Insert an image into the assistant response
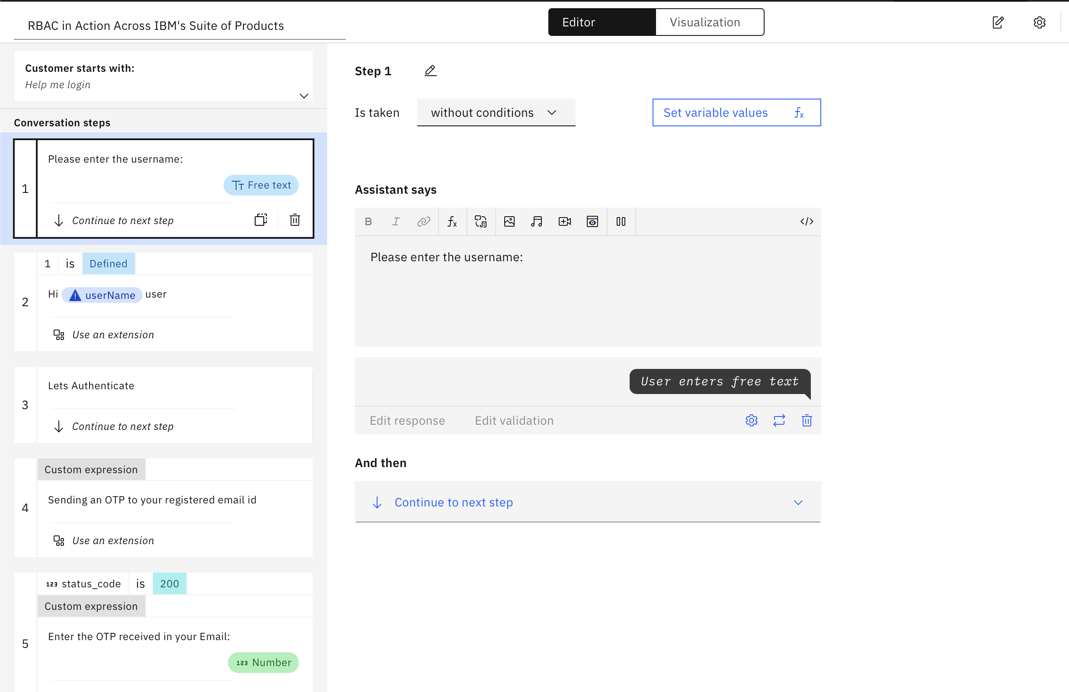1069x692 pixels. pos(509,221)
